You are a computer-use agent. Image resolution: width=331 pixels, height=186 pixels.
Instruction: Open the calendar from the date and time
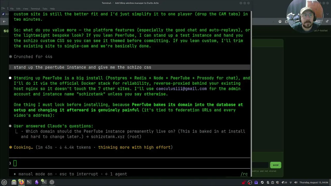[x=314, y=182]
